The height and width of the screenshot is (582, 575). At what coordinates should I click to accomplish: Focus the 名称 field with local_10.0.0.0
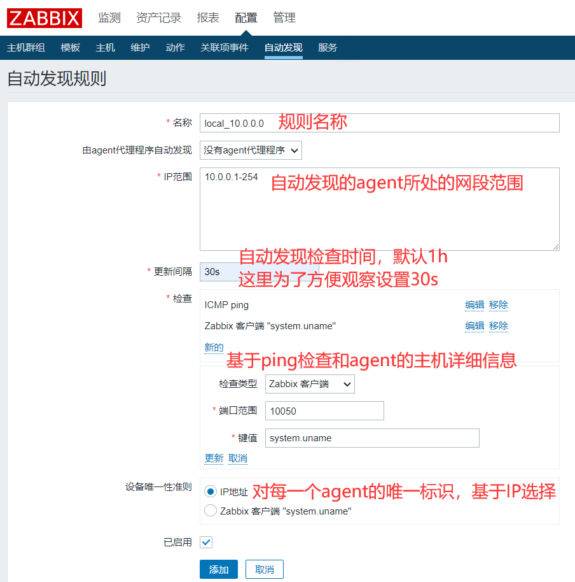click(x=380, y=123)
